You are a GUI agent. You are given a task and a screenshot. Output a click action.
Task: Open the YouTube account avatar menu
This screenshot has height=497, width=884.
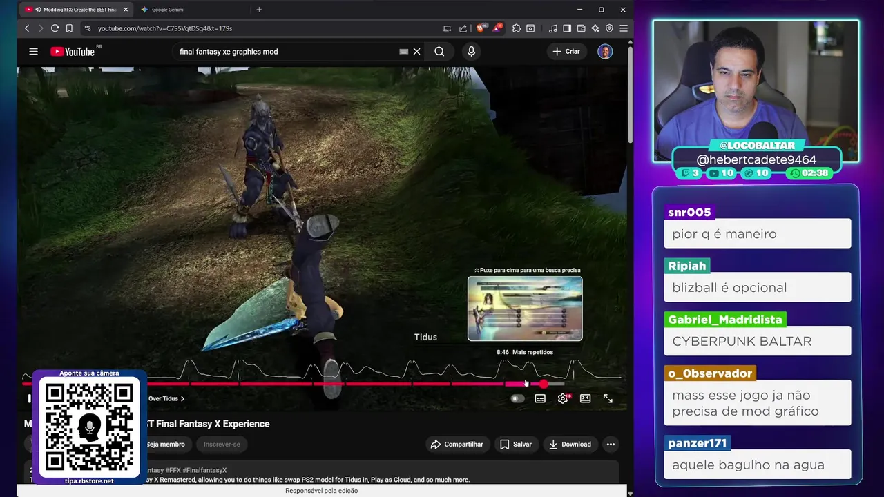pyautogui.click(x=605, y=51)
